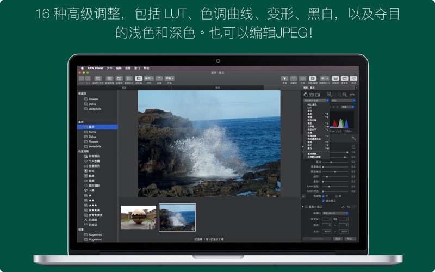Image resolution: width=435 pixels, height=272 pixels.
Task: Click the 完成 button under the crop settings
Action: coord(338,238)
